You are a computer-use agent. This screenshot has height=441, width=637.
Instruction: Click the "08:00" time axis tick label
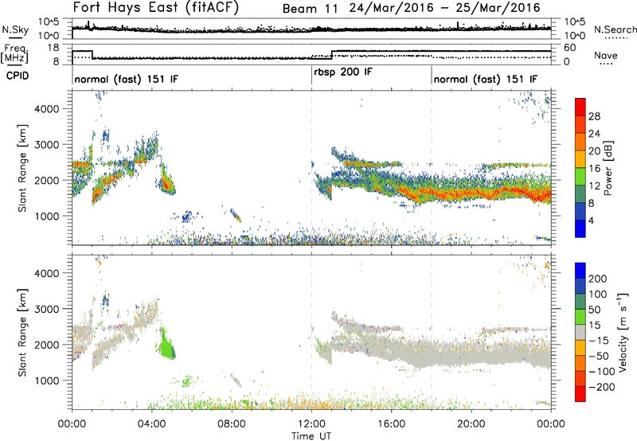232,424
